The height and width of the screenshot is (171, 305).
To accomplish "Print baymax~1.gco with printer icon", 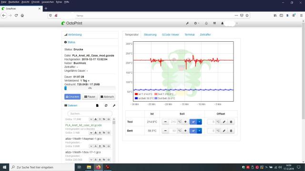I will point(109,146).
